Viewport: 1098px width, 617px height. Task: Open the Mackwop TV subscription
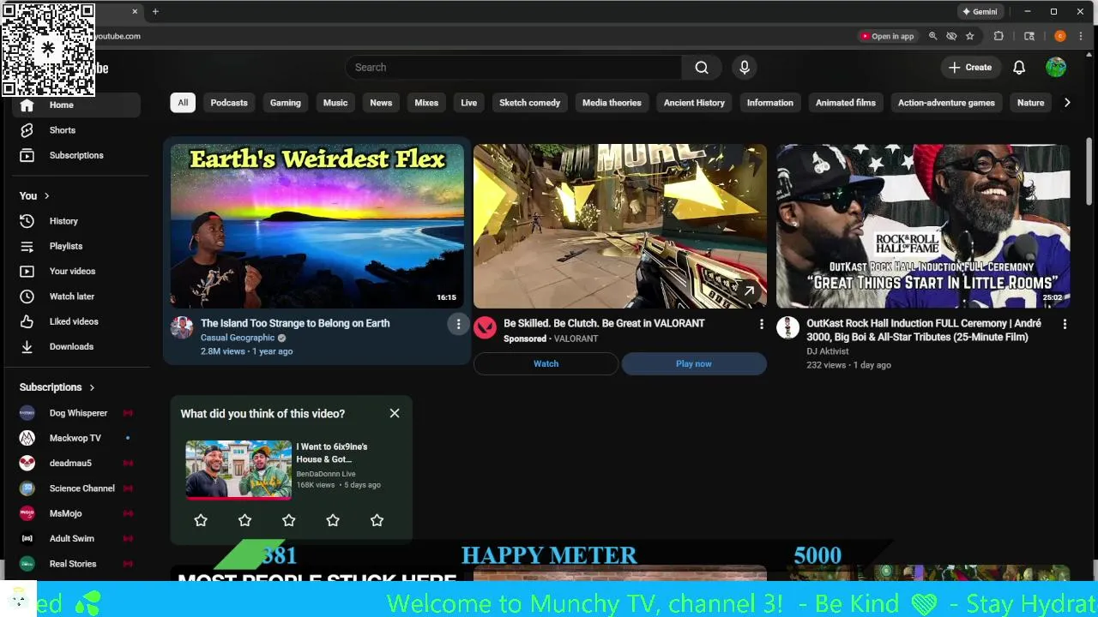click(75, 438)
